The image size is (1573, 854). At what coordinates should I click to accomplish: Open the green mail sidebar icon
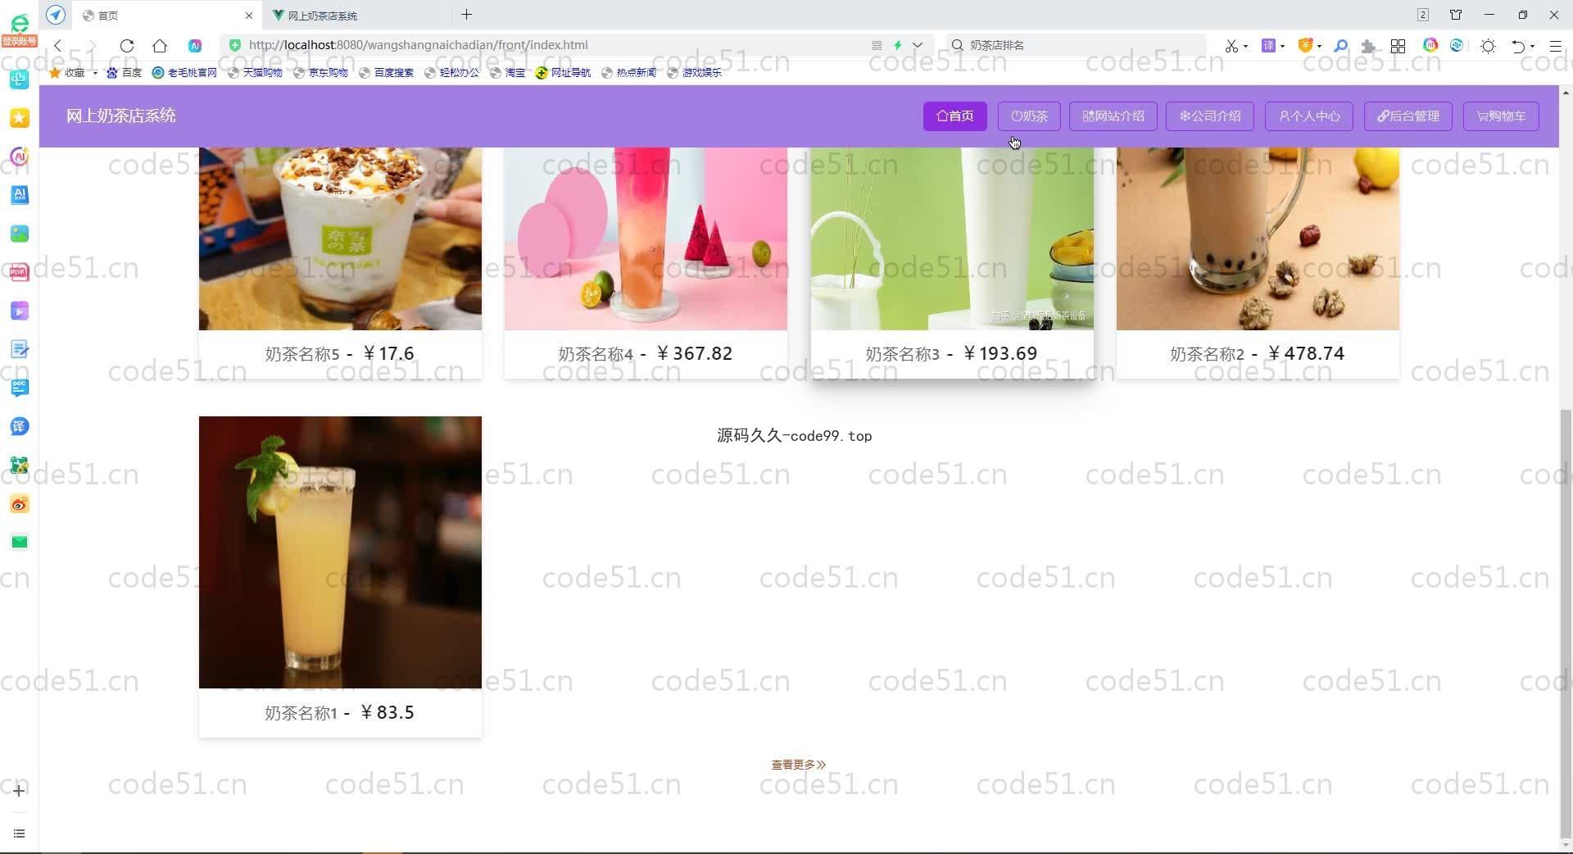20,542
